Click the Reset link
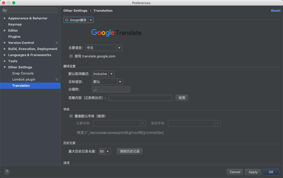This screenshot has width=283, height=178. coord(276,11)
